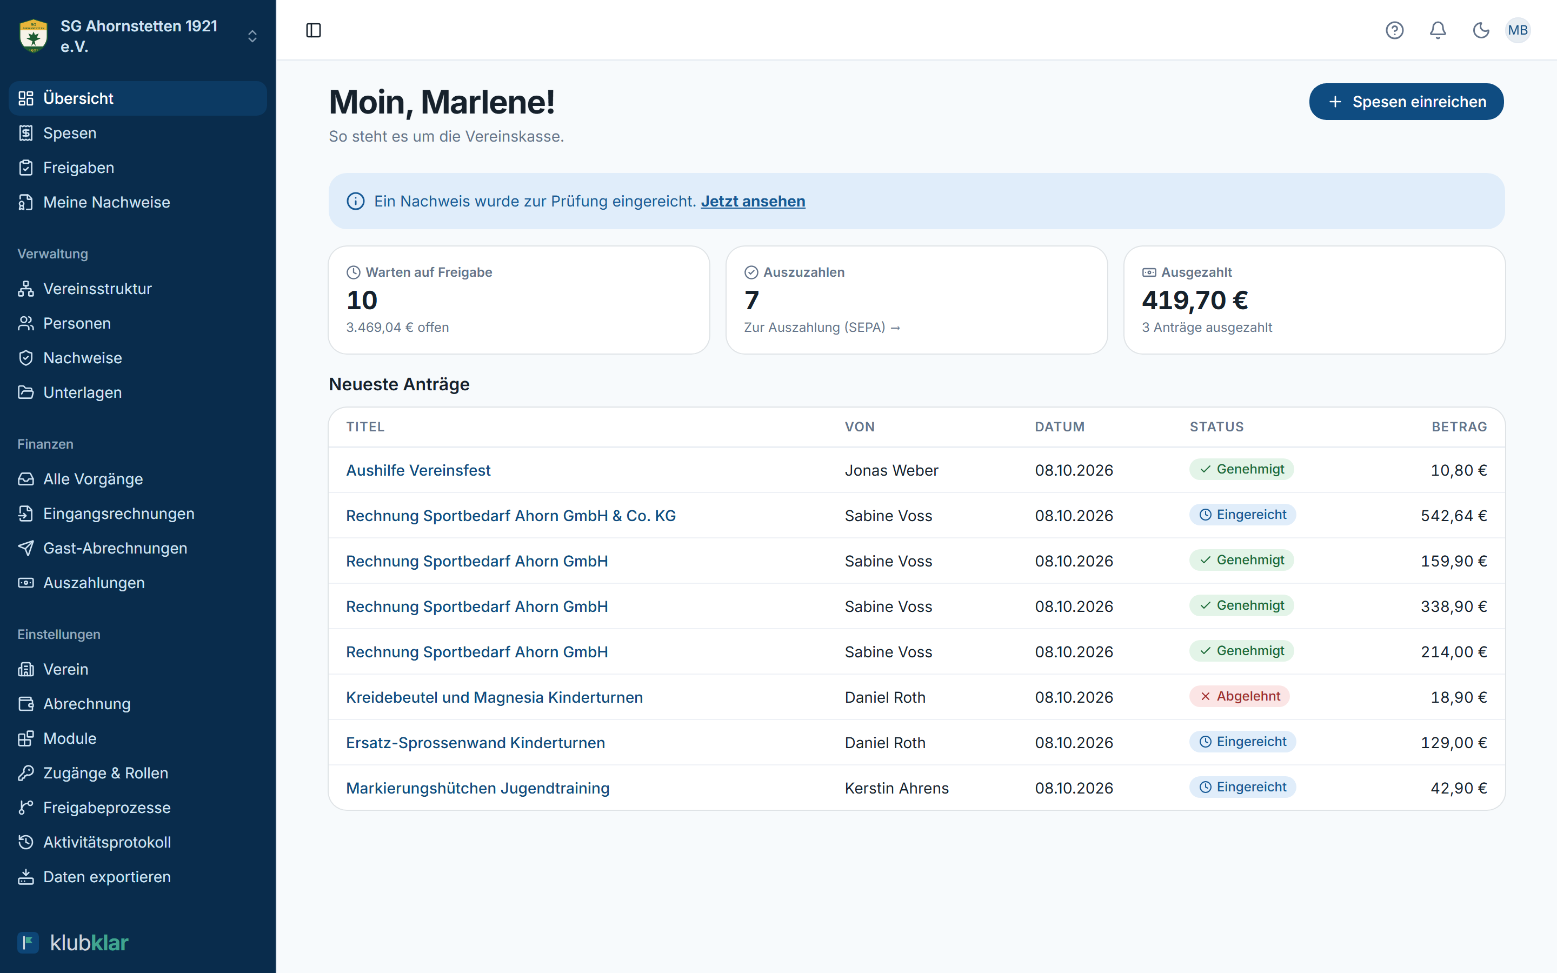
Task: Click the Daten exportieren download icon
Action: point(26,877)
